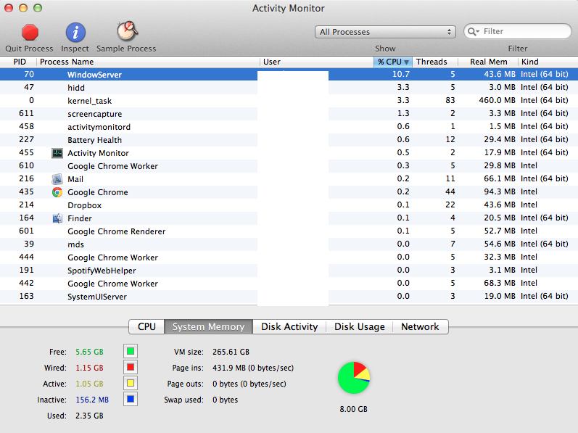
Task: Click the red Quit Process stop icon
Action: pos(30,32)
